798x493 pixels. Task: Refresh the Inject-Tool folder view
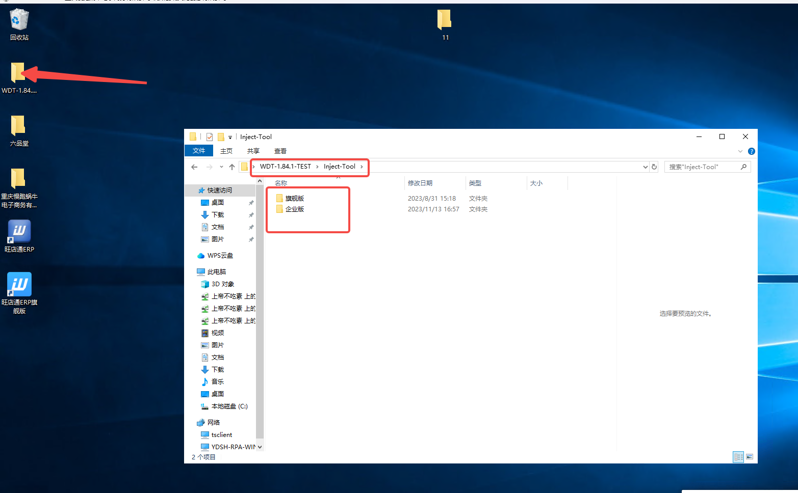(x=654, y=167)
